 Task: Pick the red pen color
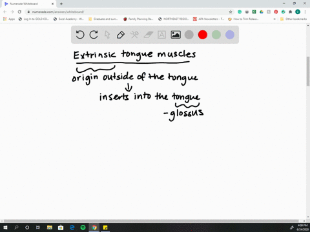pos(203,35)
